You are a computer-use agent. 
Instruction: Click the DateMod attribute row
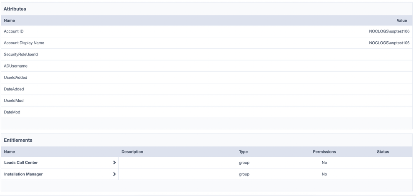(12, 112)
